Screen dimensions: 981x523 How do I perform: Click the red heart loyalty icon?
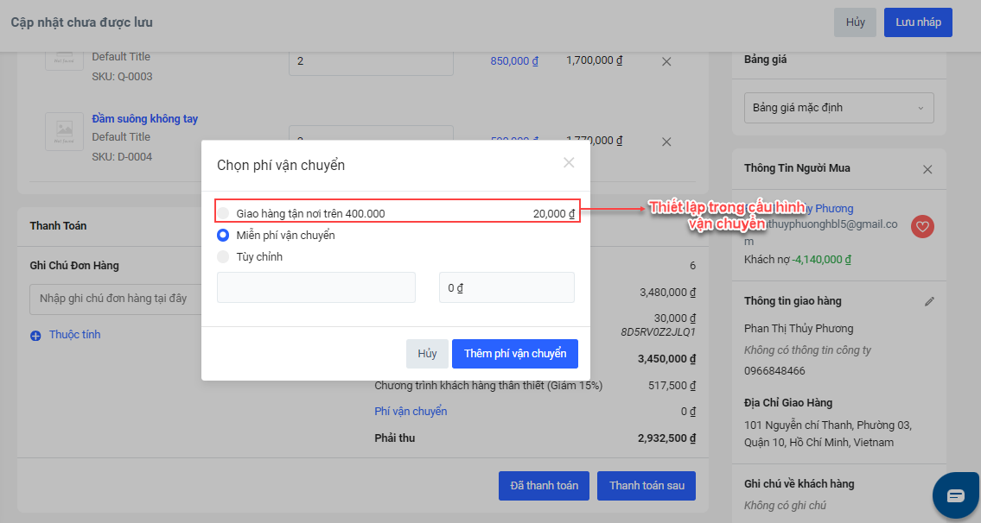[x=922, y=226]
